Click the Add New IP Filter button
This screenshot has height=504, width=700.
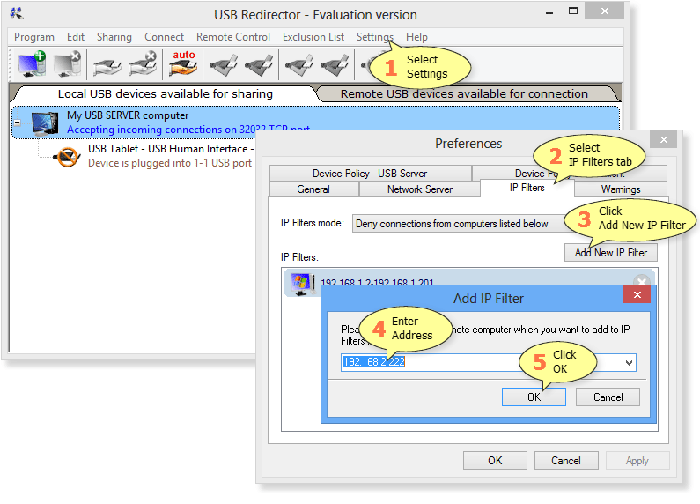(x=611, y=253)
